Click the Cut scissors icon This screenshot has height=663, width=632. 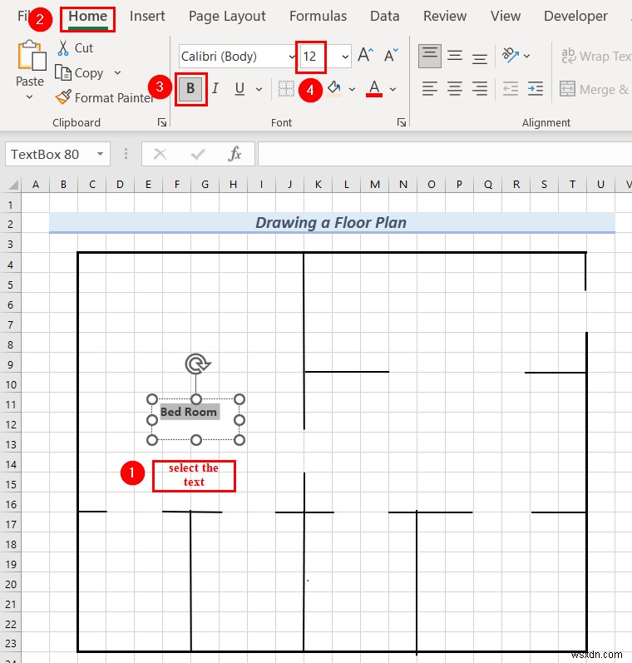(63, 48)
